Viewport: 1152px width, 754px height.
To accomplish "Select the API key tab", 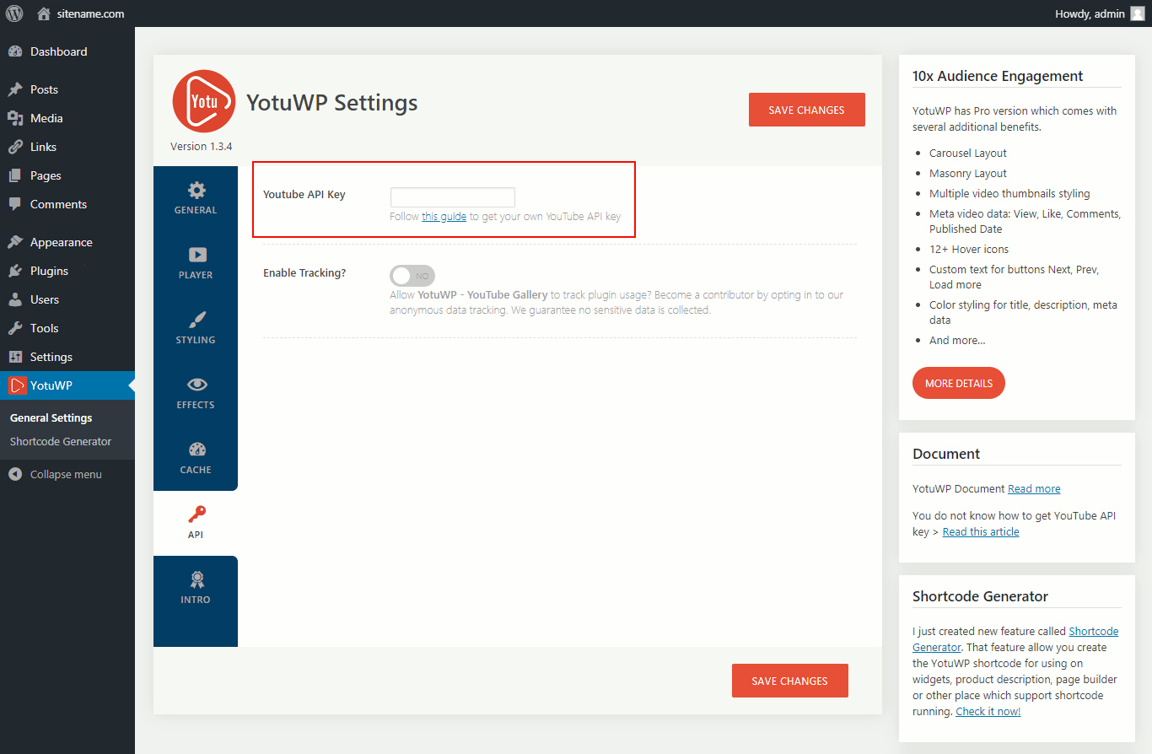I will click(x=196, y=523).
